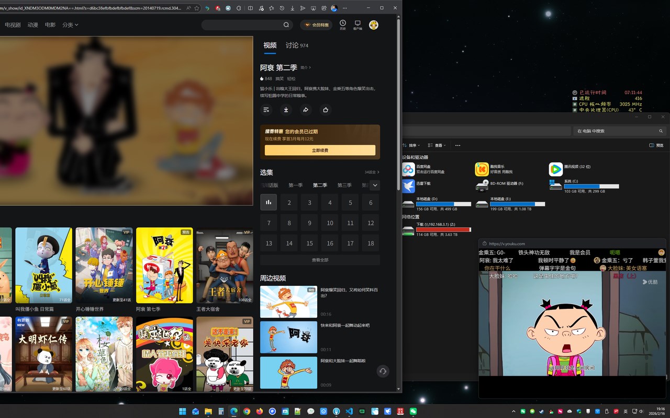
Task: Toggle Edge split screen icon
Action: [x=250, y=8]
